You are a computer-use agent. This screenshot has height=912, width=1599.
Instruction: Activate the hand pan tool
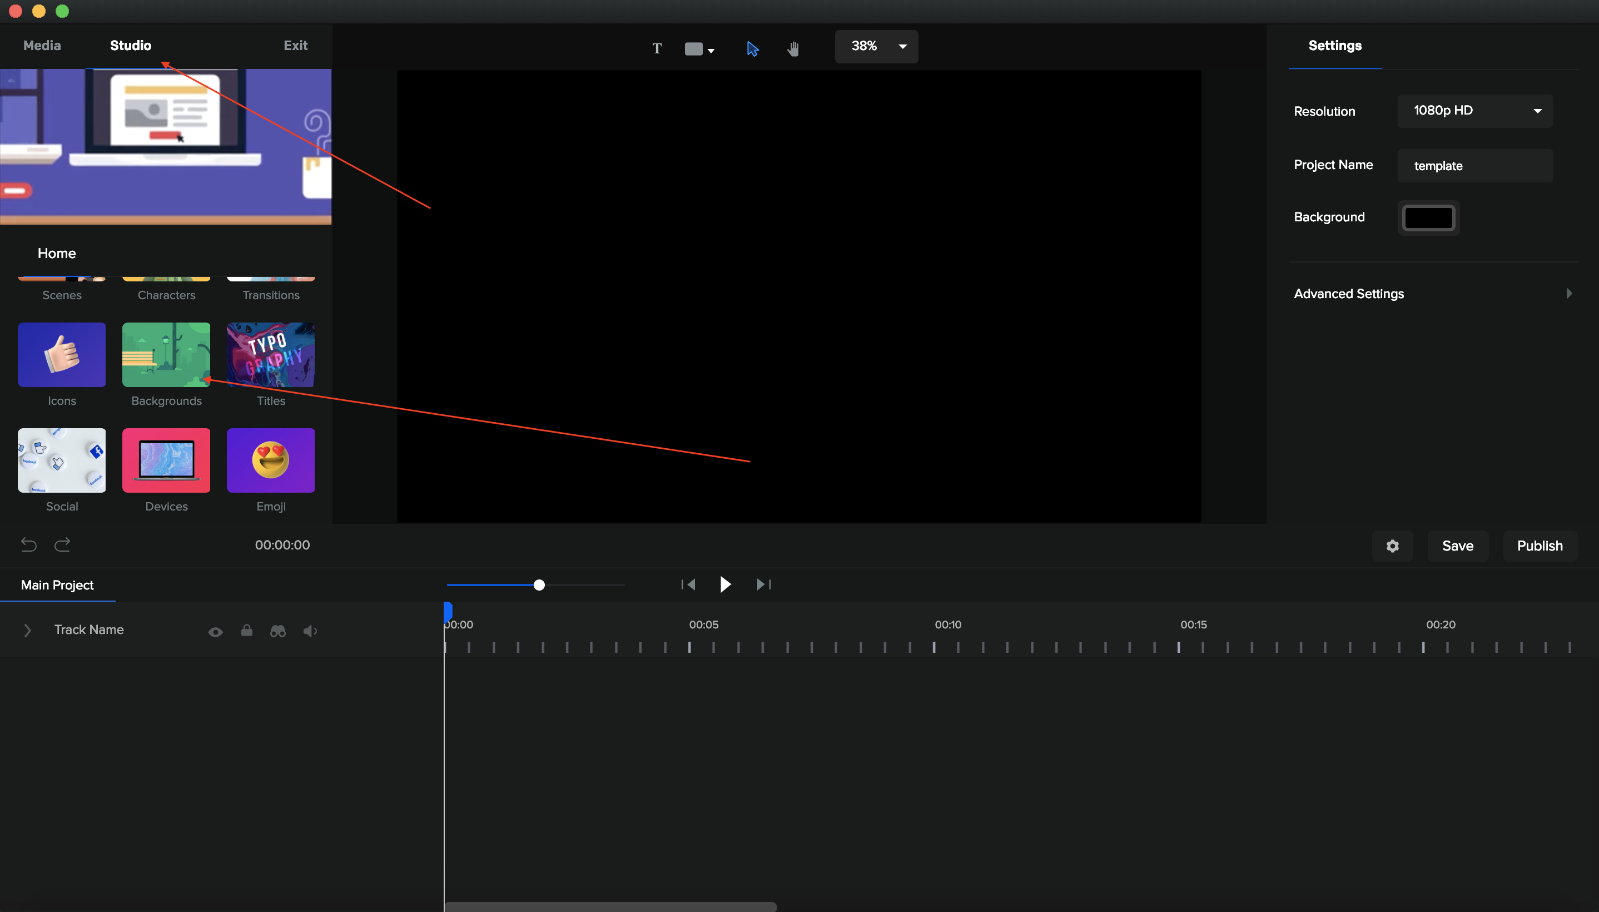[x=793, y=48]
